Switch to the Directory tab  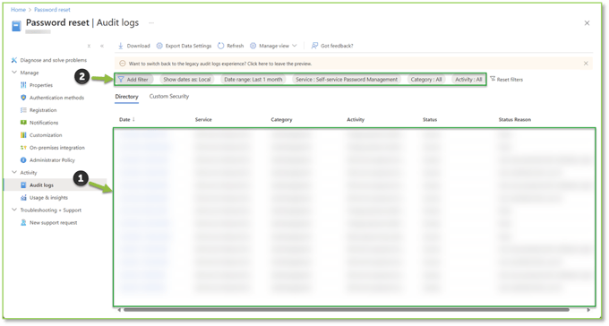(x=126, y=97)
